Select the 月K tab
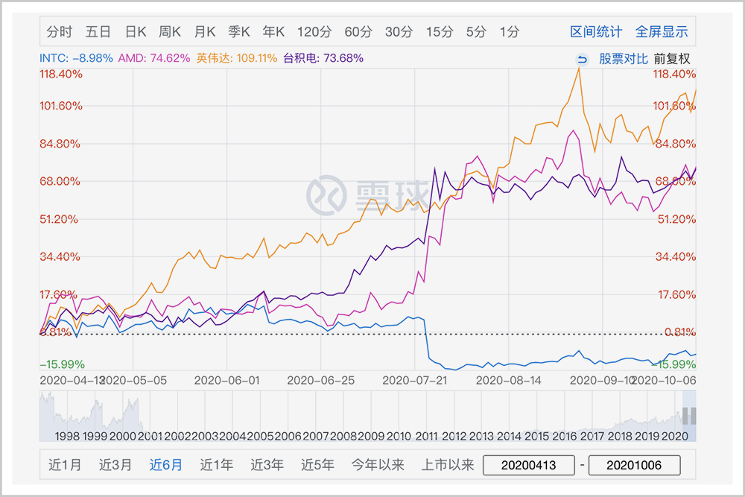Viewport: 745px width, 497px height. click(x=205, y=32)
